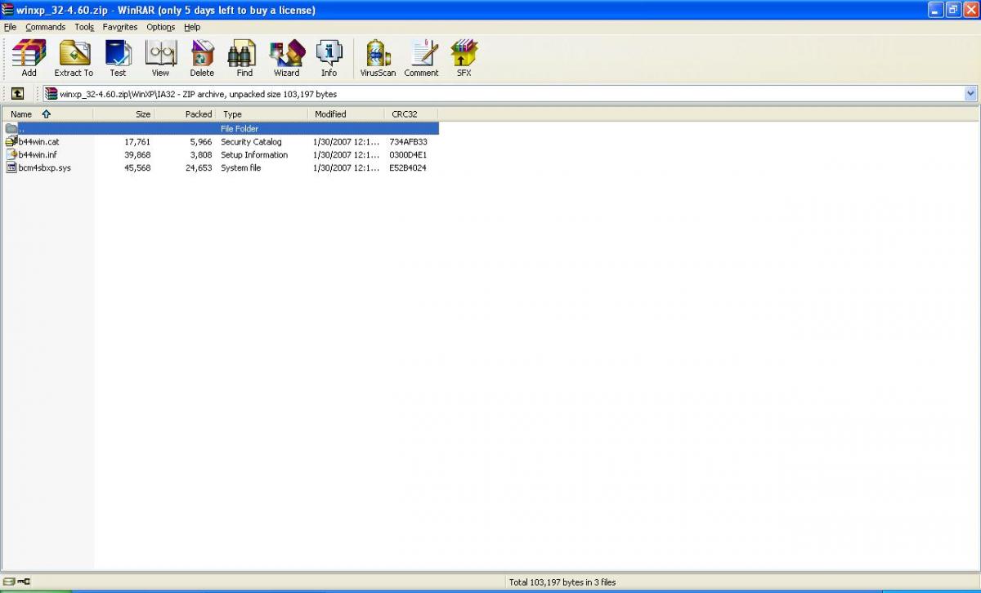Open the Options menu
The width and height of the screenshot is (981, 593).
point(161,27)
